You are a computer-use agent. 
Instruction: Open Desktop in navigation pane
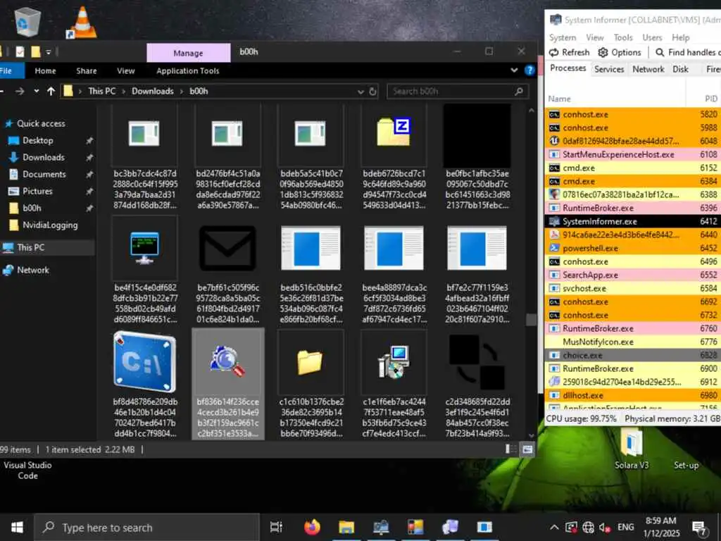38,140
